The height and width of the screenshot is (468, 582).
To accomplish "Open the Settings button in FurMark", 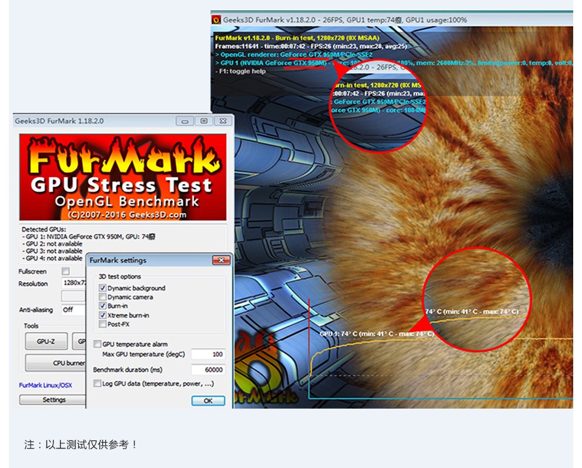I will 53,400.
